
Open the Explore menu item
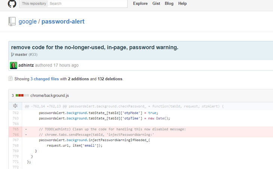coord(140,3)
